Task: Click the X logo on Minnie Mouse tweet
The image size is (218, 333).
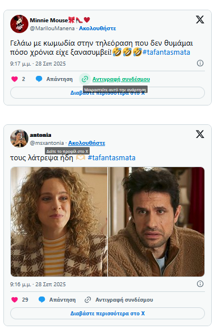Action: pyautogui.click(x=200, y=20)
